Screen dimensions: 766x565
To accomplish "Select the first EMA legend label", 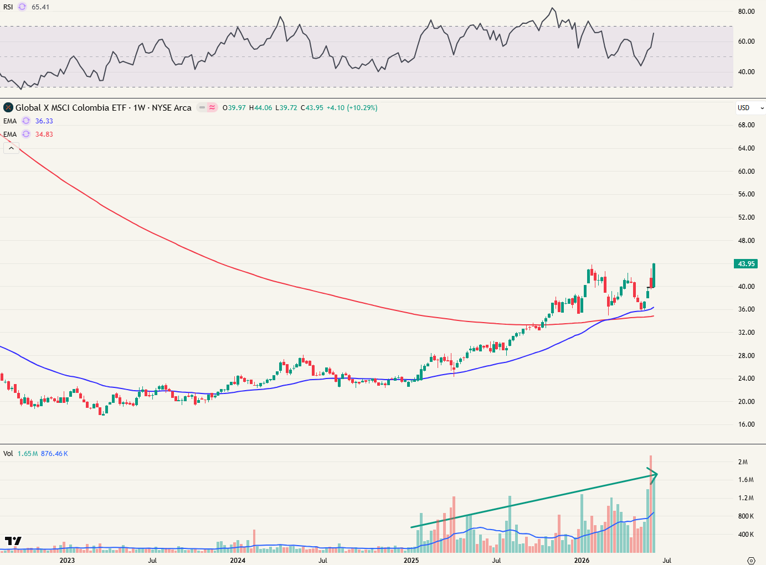I will (x=10, y=121).
